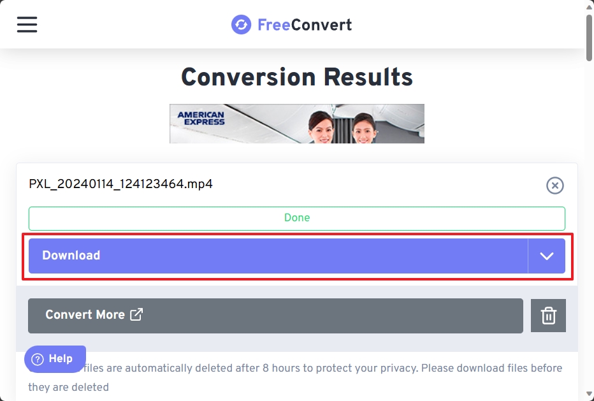Screen dimensions: 594x401
Task: Click the green Done progress bar
Action: point(296,218)
